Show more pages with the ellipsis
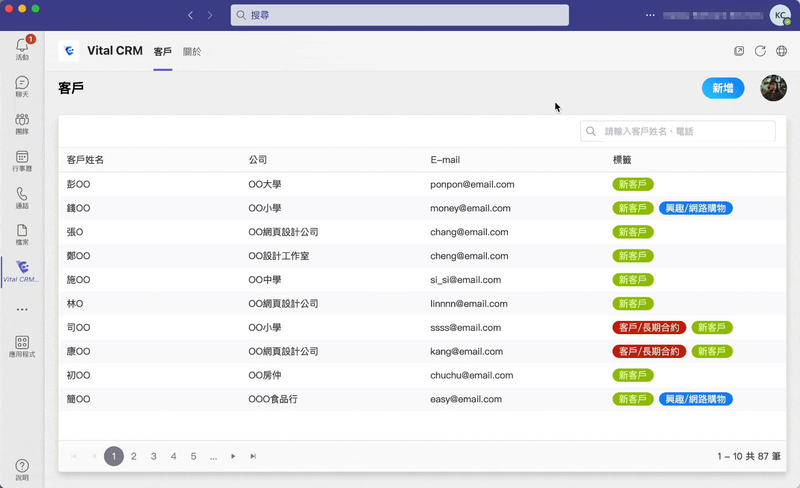 pos(213,457)
